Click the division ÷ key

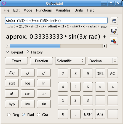(113, 87)
